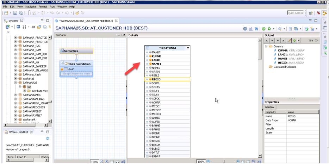Open the dropdown beside the green plus in Output
The height and width of the screenshot is (164, 329).
tap(299, 41)
